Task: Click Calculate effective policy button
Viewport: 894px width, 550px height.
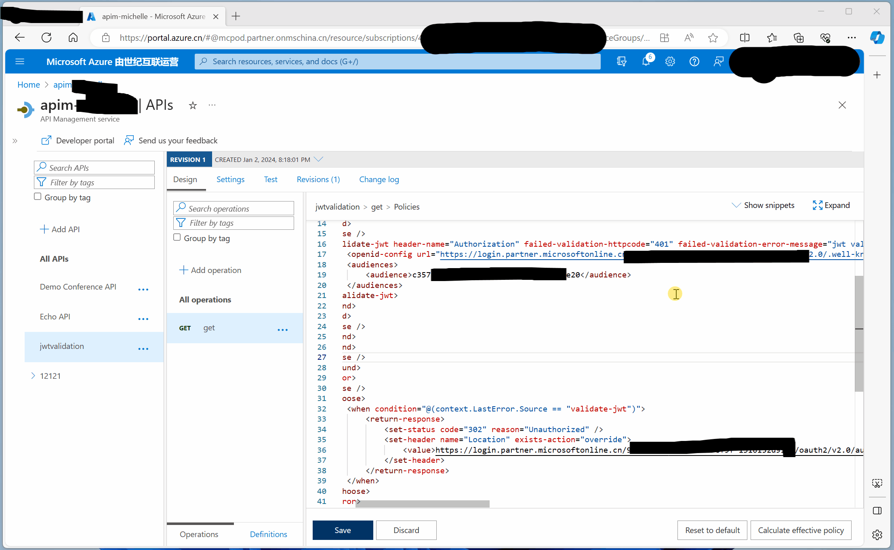Action: pos(801,530)
